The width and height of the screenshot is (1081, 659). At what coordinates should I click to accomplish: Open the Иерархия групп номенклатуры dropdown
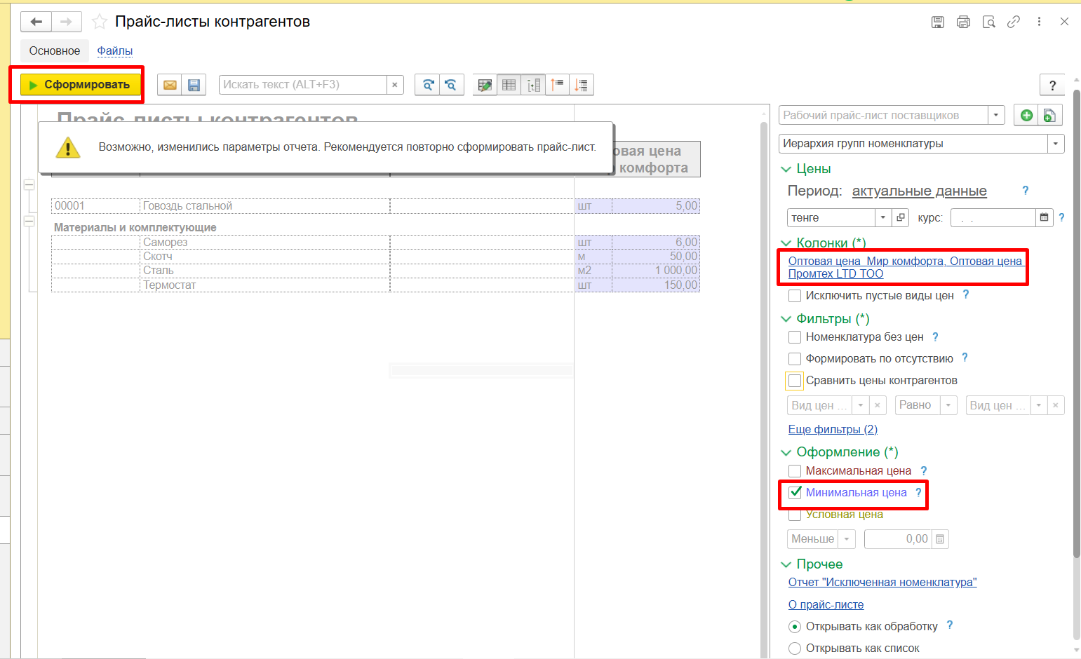[1056, 144]
